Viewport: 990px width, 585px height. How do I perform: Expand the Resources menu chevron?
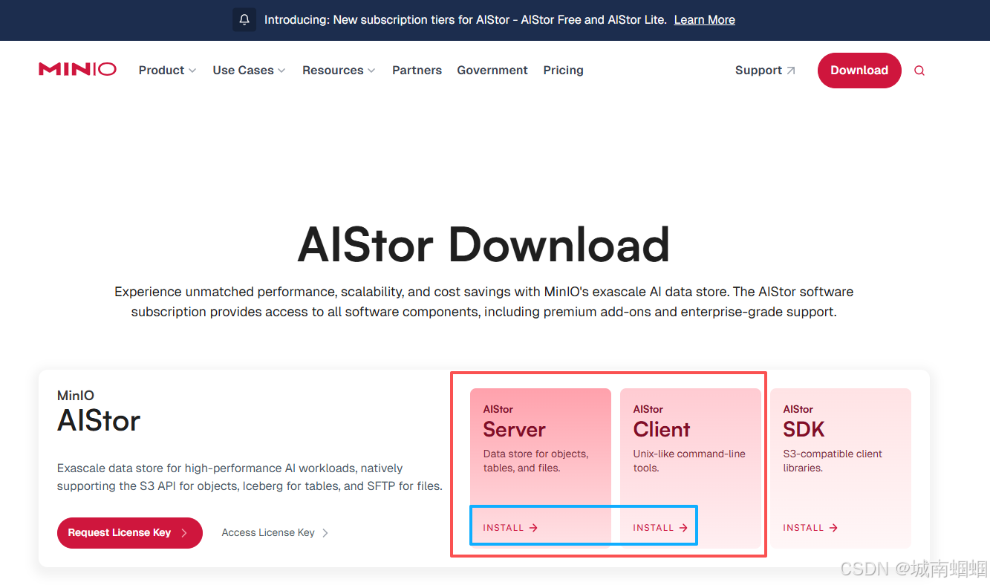[371, 71]
